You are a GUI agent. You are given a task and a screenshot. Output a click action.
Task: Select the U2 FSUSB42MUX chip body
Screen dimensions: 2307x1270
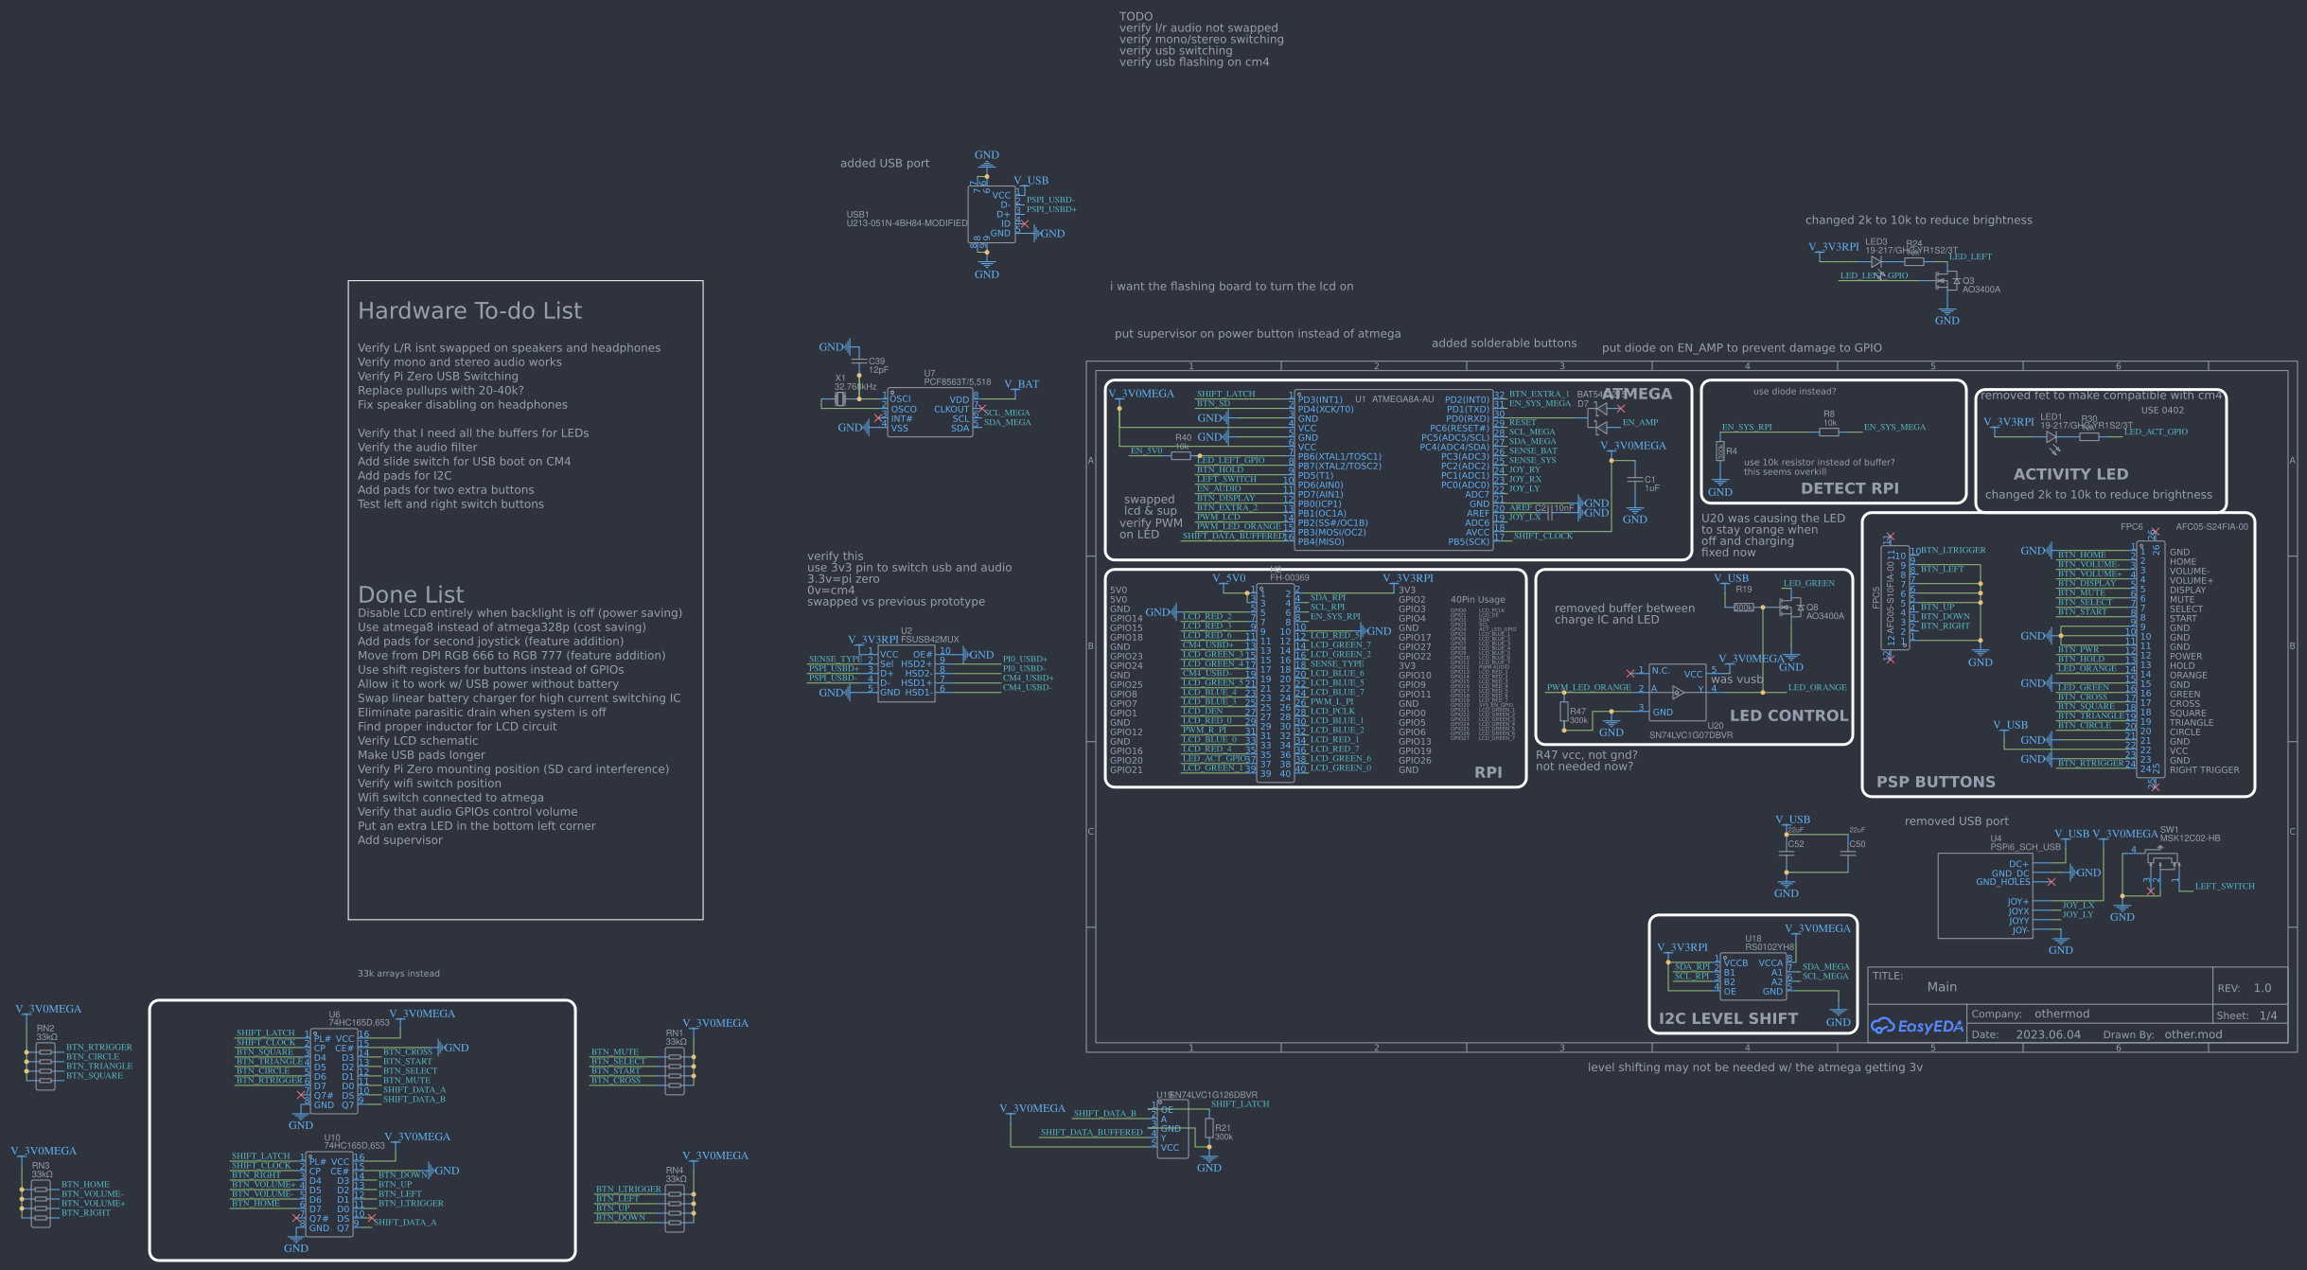[x=906, y=673]
